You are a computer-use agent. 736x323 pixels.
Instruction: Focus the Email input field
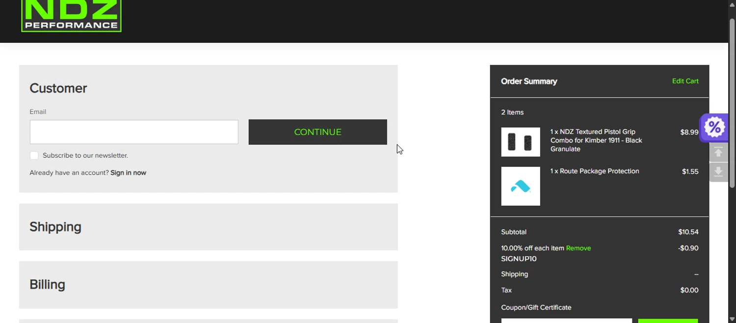coord(134,132)
